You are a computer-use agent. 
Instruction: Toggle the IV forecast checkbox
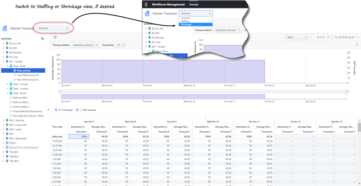point(56,110)
